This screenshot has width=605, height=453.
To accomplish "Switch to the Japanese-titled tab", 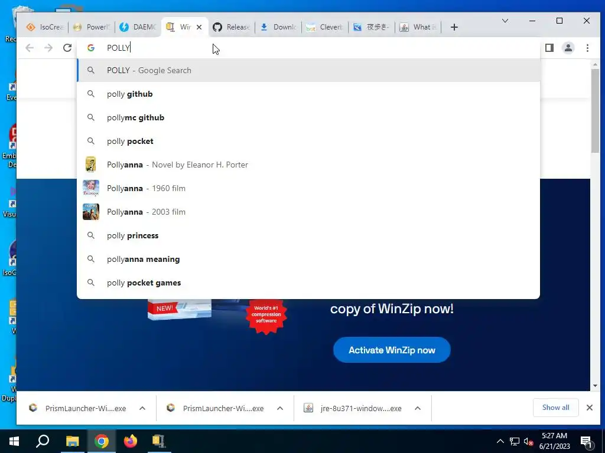I will 372,27.
